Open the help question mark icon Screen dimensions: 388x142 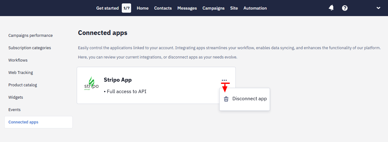(x=345, y=8)
